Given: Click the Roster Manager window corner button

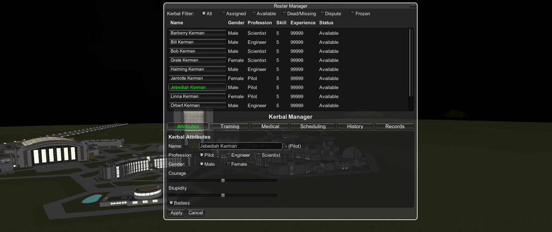Looking at the screenshot, I should click(413, 7).
